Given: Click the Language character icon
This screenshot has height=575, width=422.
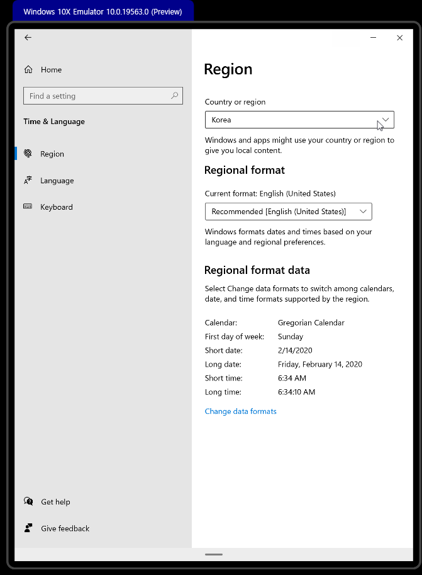Looking at the screenshot, I should (x=28, y=180).
